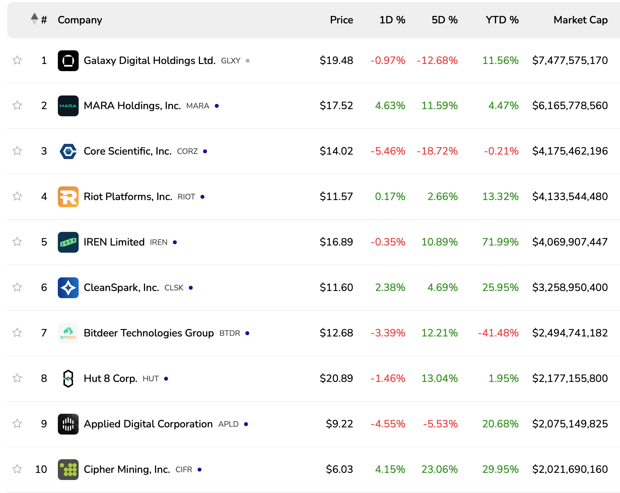Click the Bitdeer logo icon
The image size is (620, 493).
68,333
